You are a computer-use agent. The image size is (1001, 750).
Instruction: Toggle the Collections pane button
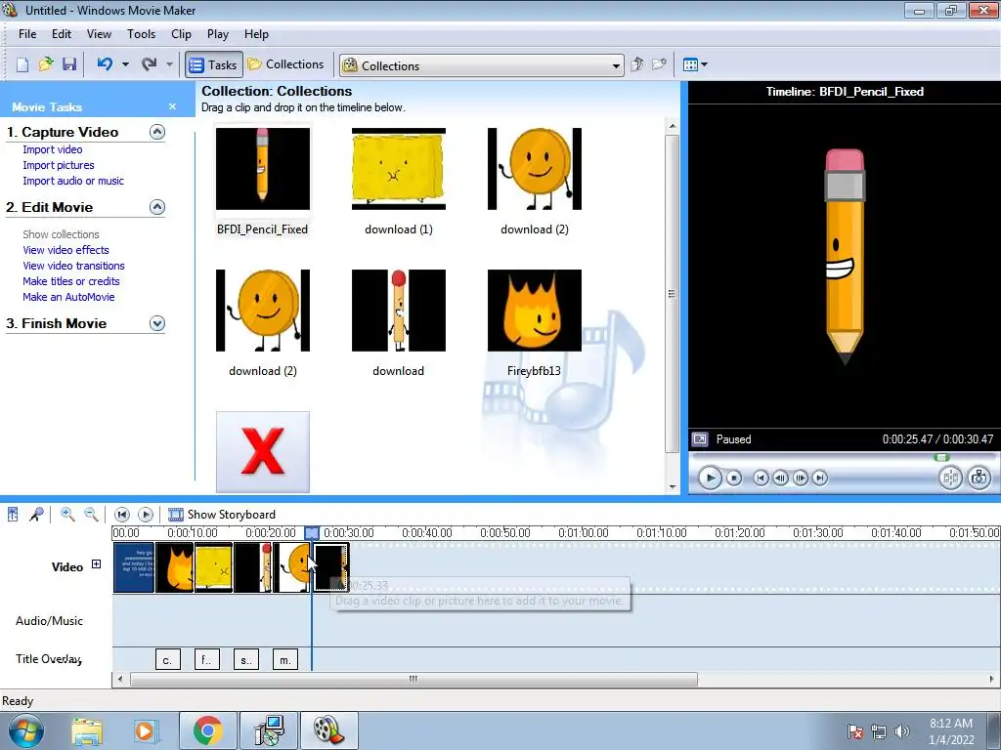(286, 64)
